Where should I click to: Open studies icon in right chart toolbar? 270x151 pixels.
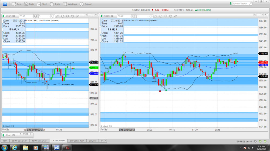[x=161, y=16]
